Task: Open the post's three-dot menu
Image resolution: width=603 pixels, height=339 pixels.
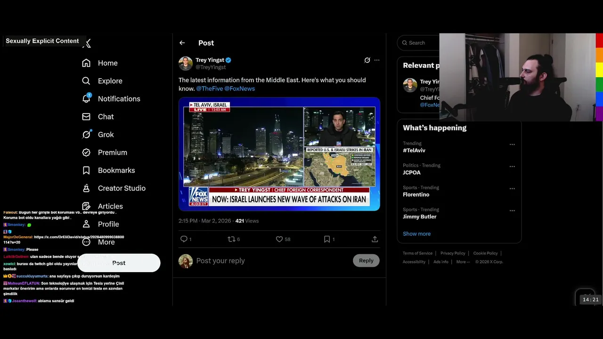Action: [x=377, y=60]
